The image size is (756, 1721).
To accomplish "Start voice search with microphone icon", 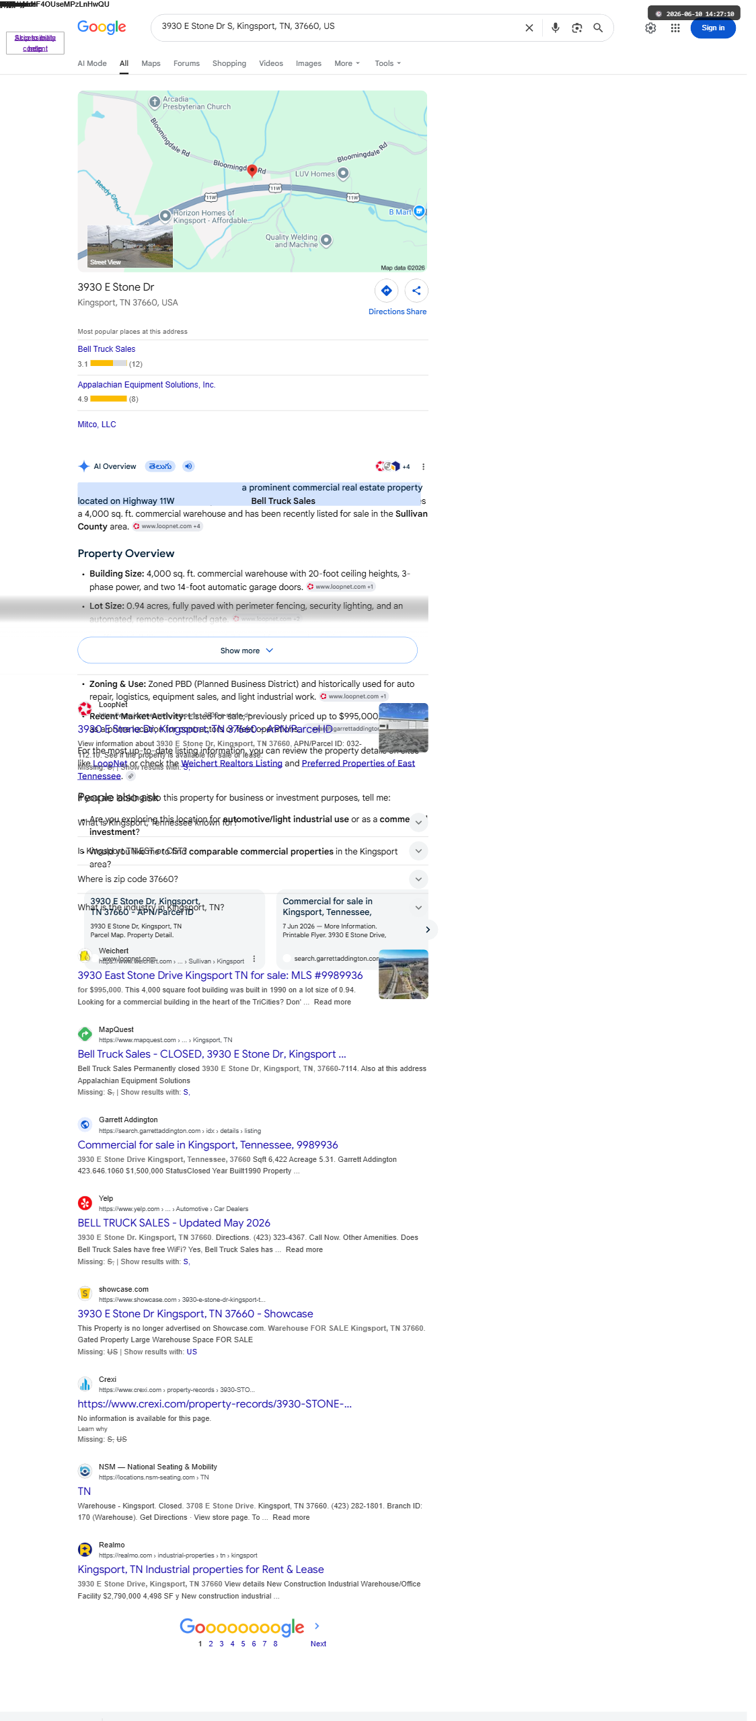I will (x=555, y=28).
